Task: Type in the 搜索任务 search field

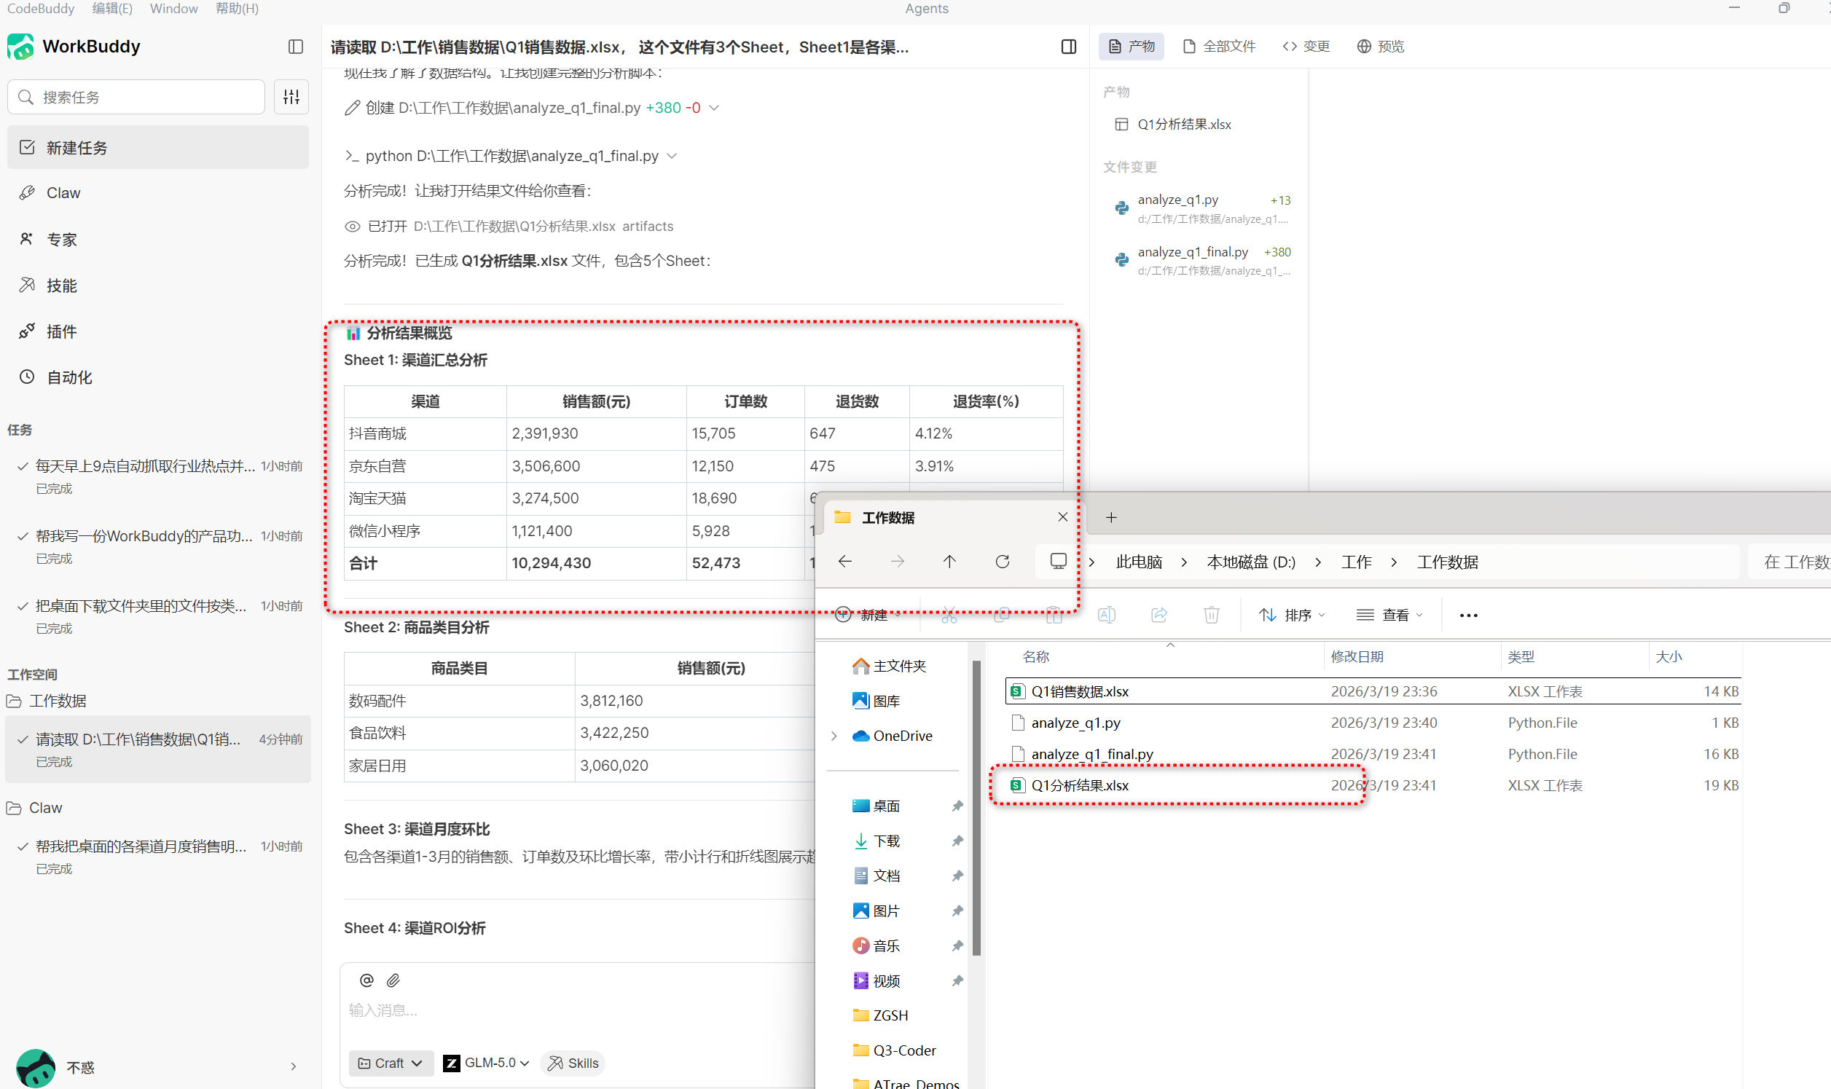Action: point(146,97)
